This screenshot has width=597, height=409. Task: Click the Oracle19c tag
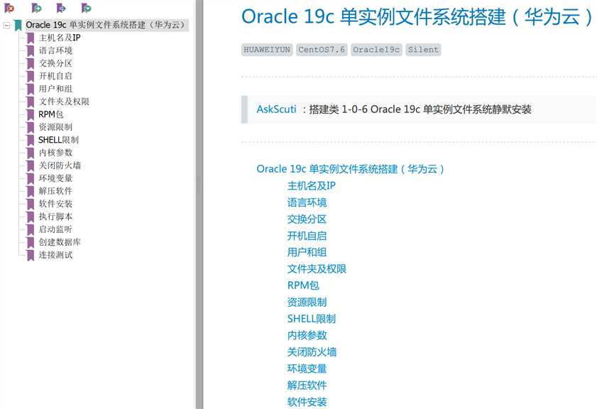376,50
